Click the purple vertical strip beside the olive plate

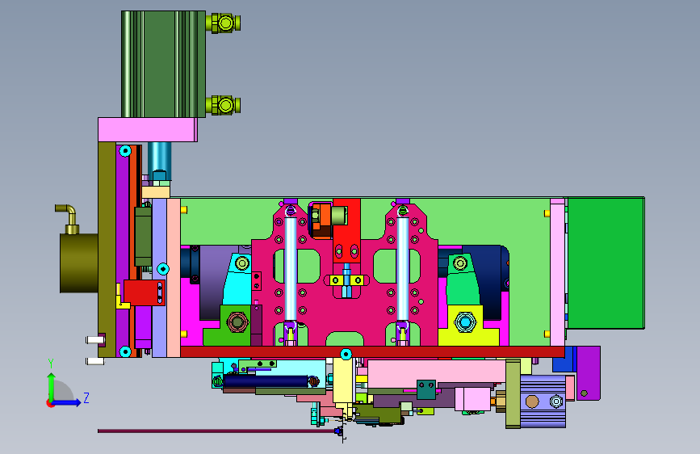(x=123, y=250)
